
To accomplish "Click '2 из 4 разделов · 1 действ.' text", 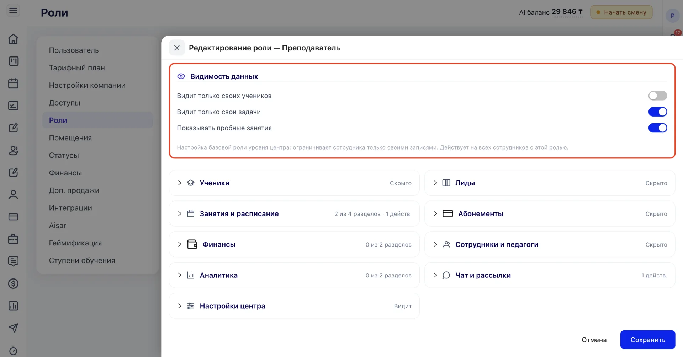I will pos(373,214).
